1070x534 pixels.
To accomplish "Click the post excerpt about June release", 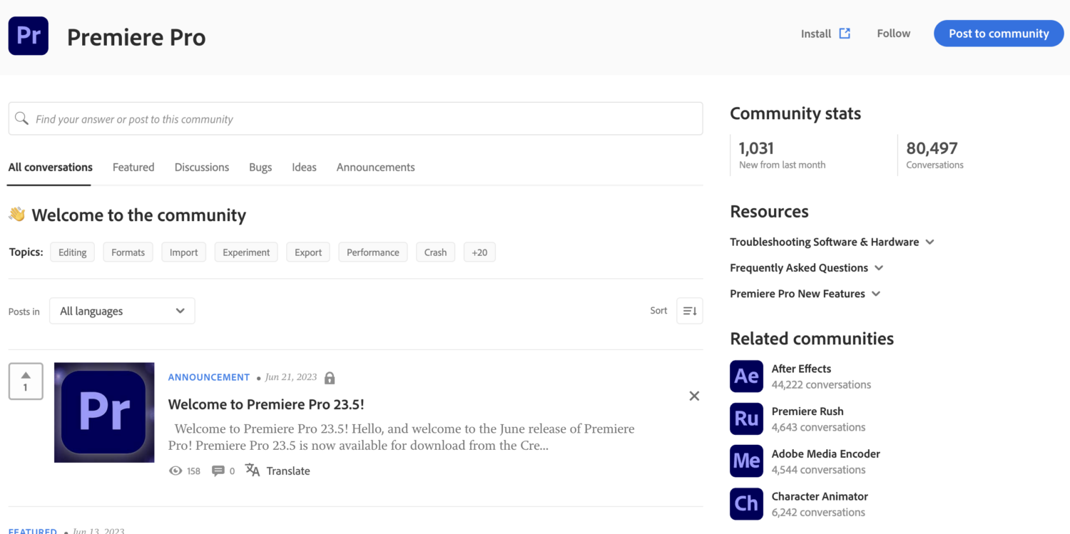I will pos(402,437).
